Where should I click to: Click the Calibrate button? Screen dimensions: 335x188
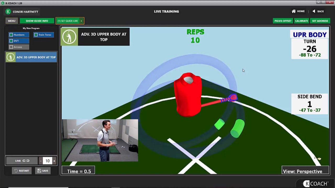coord(301,21)
